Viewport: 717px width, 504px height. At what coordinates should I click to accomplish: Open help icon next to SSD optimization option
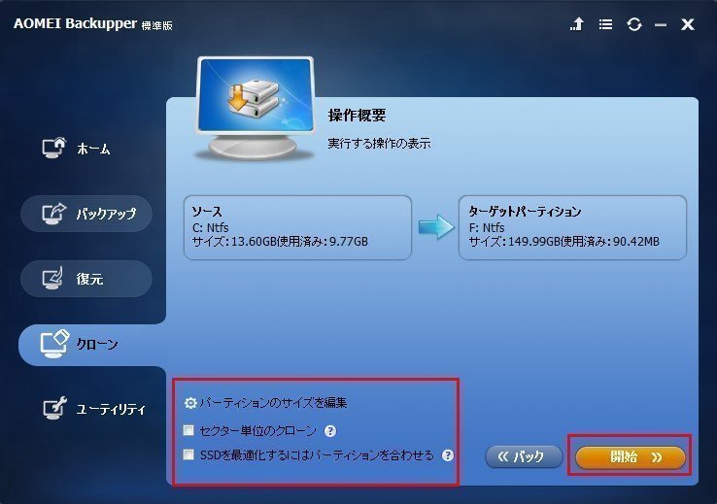pos(448,455)
